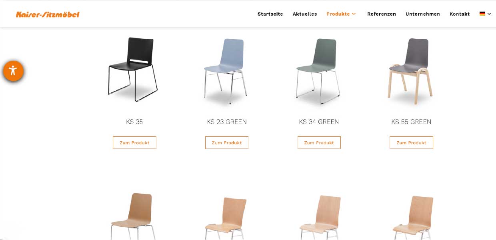Go to the Startseite page
The image size is (496, 240).
pos(270,14)
